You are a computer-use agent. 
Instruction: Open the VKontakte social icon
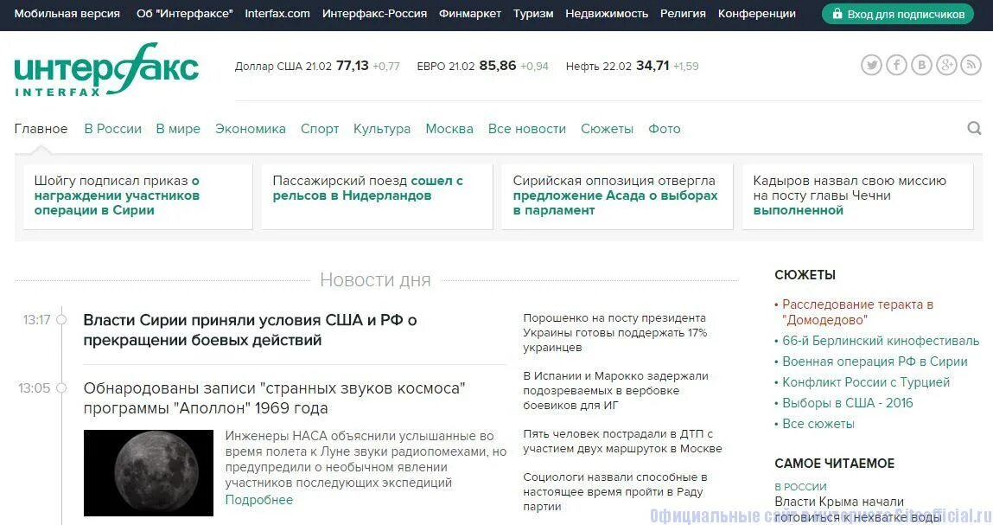(921, 65)
